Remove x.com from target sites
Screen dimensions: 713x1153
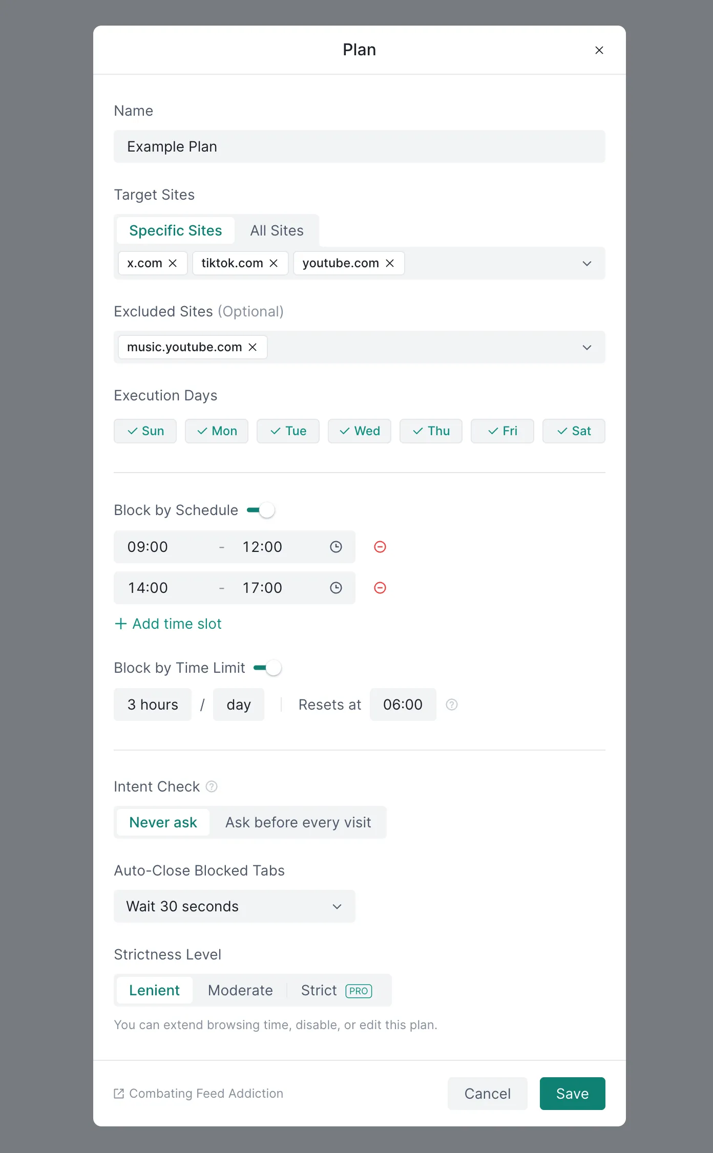click(173, 263)
